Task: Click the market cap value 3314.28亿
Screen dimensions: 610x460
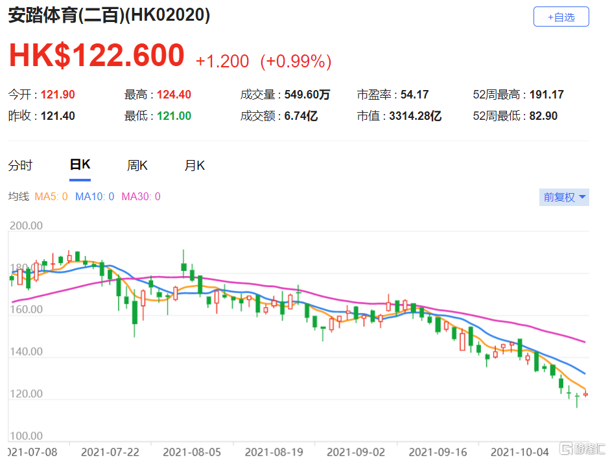Action: [x=415, y=116]
